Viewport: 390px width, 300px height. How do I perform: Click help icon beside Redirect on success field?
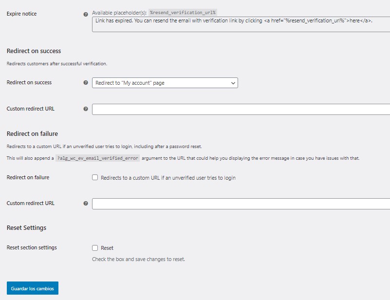pyautogui.click(x=86, y=83)
